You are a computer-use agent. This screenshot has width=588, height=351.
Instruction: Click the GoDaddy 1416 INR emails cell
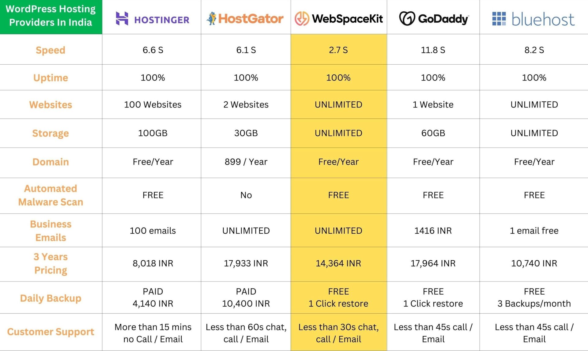point(433,231)
